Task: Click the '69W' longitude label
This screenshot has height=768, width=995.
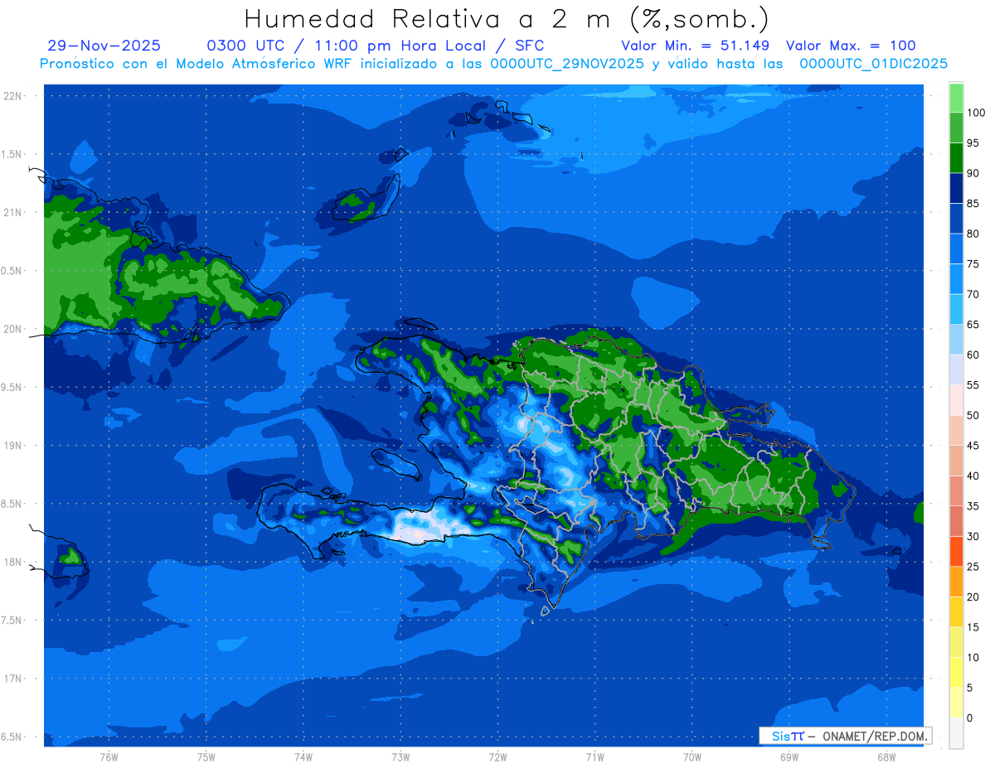Action: pyautogui.click(x=789, y=757)
